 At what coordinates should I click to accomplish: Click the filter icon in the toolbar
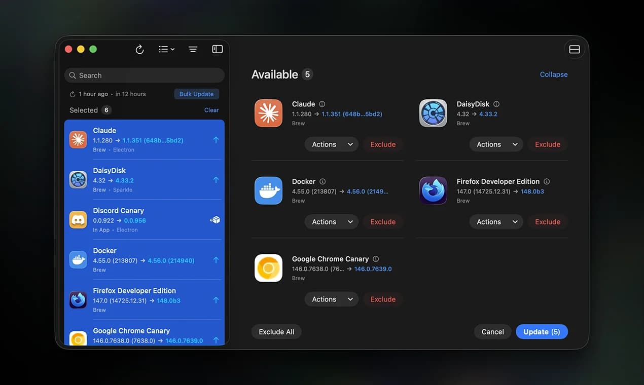pyautogui.click(x=193, y=49)
